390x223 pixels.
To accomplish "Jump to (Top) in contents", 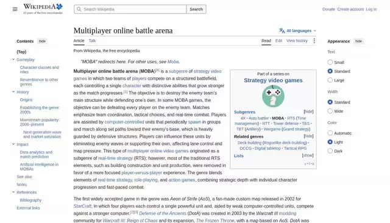I will coord(21,52).
